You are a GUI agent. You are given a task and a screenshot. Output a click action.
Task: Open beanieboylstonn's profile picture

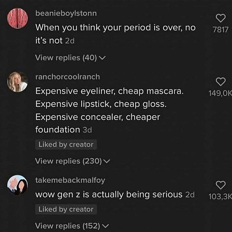18,18
